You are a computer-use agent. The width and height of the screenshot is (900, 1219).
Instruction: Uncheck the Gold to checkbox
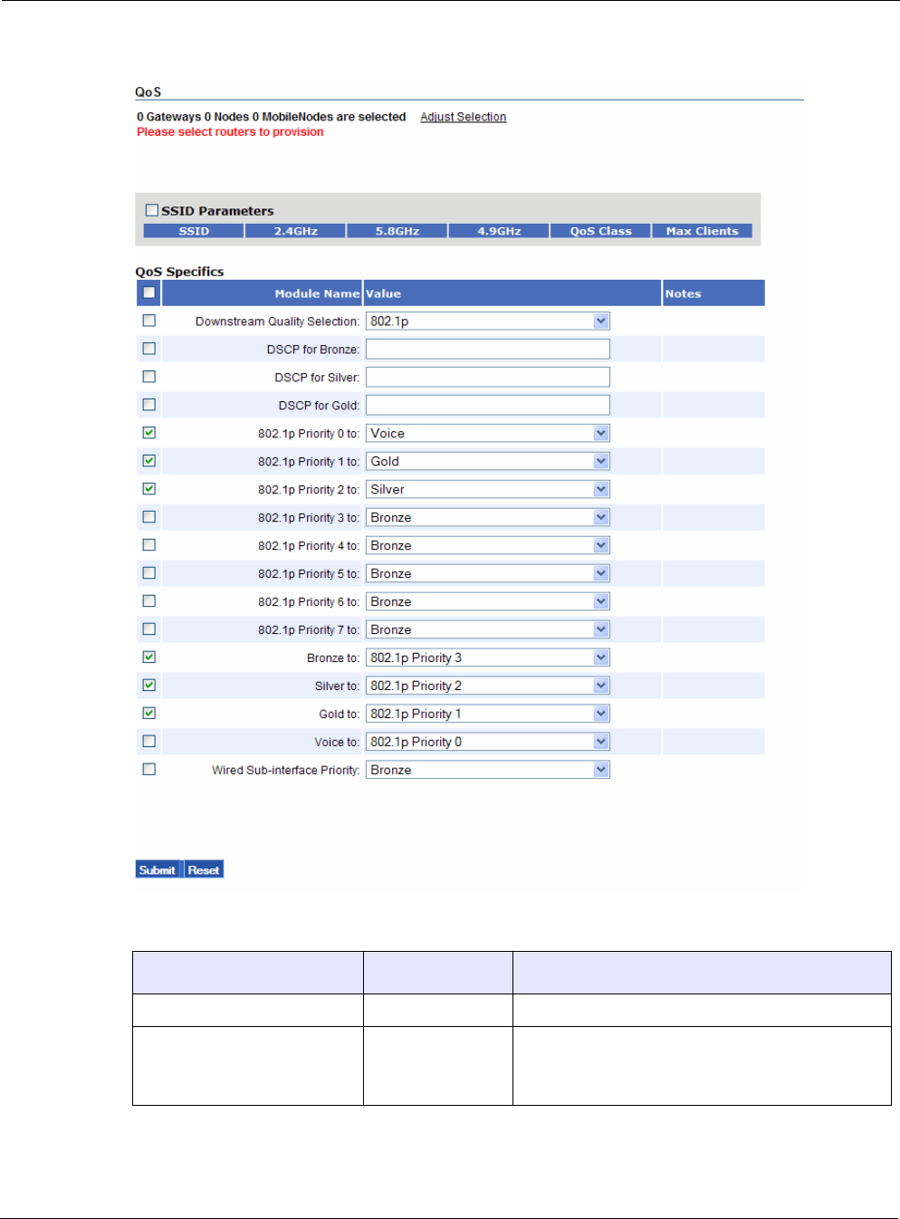tap(148, 714)
